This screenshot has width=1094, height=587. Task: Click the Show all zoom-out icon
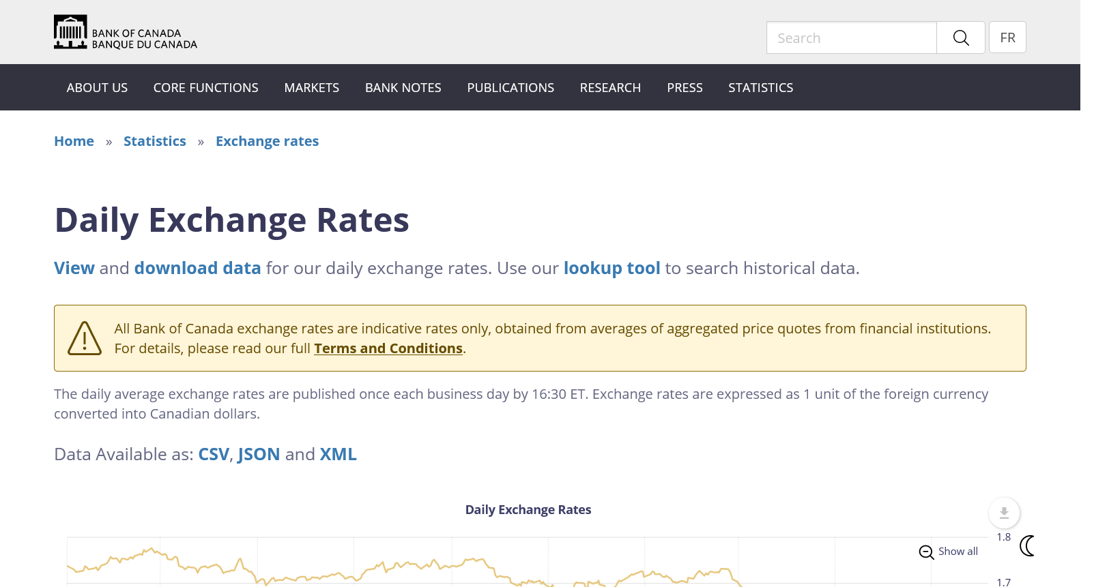(926, 552)
